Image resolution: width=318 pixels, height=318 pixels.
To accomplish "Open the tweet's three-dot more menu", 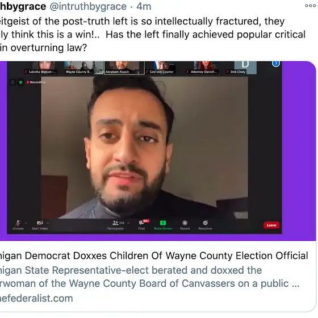I will pos(310,6).
